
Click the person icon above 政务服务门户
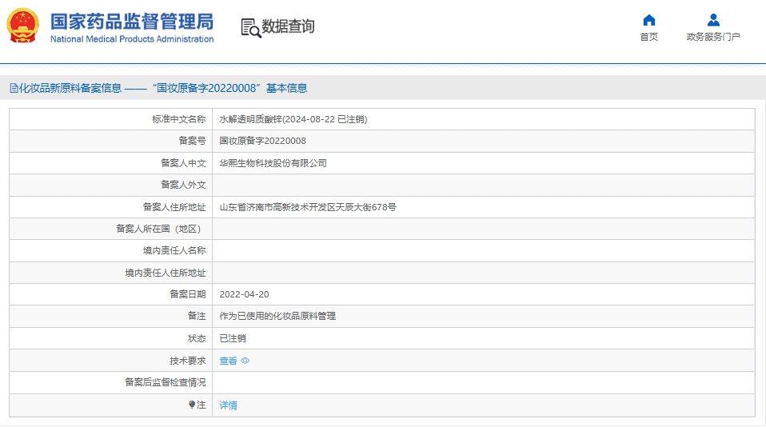point(713,20)
